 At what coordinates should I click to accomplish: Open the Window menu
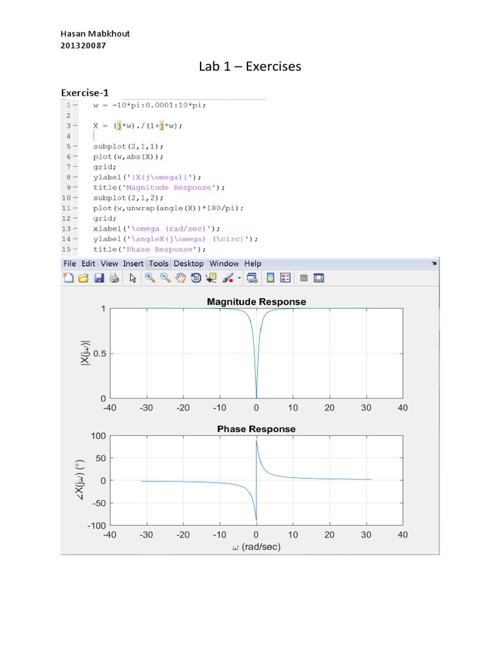[x=224, y=263]
